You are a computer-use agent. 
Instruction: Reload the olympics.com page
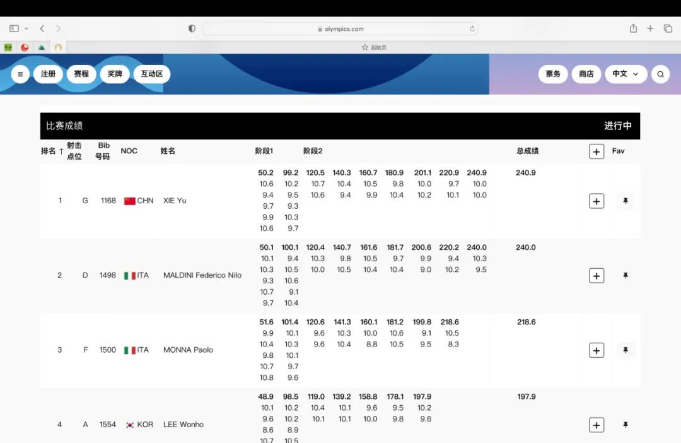[x=472, y=28]
